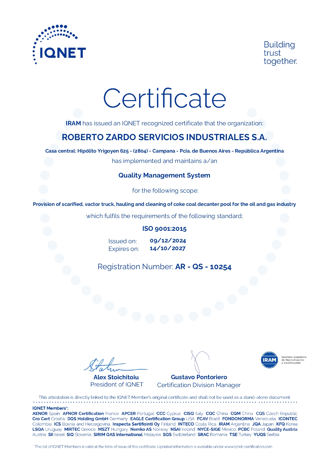
Task: Click the 'Certification Division Manager' title
Action: pos(199,385)
